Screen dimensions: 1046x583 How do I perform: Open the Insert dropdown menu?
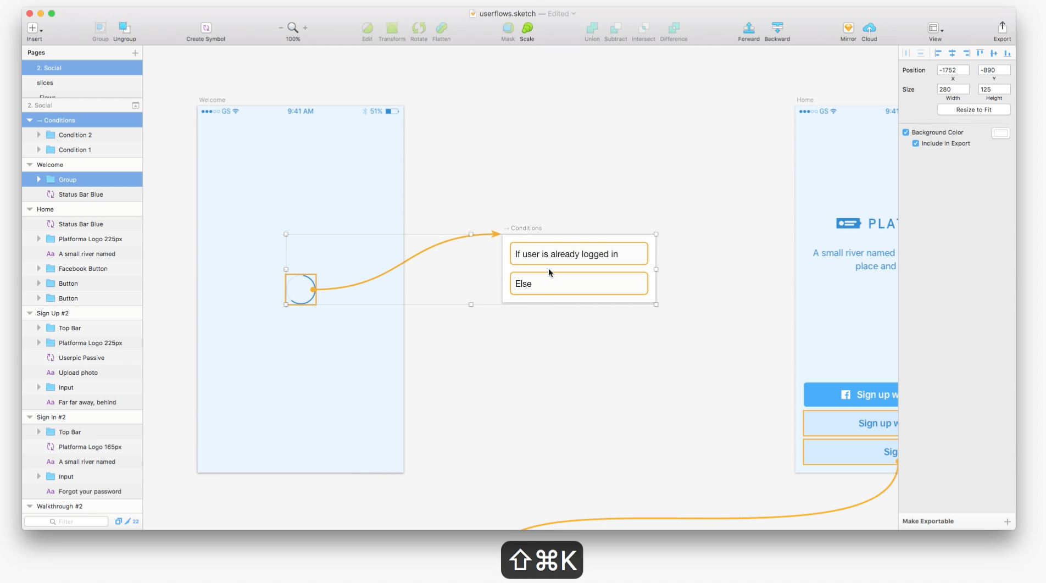[x=34, y=29]
